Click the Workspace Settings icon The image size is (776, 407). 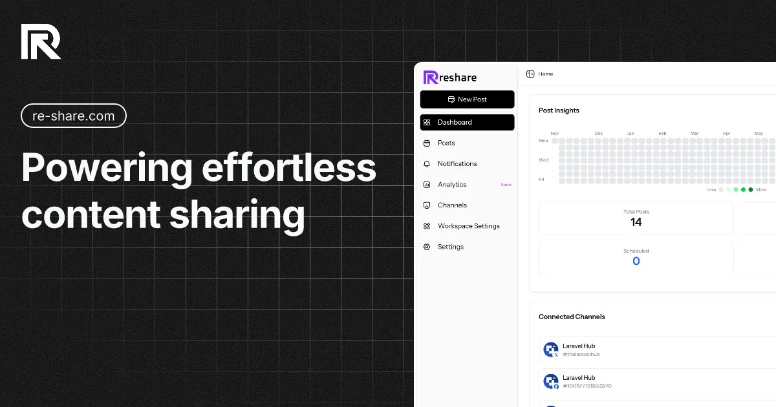click(x=427, y=226)
